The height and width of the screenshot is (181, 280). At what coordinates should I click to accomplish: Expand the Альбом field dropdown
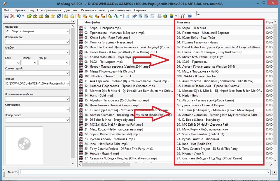click(67, 52)
